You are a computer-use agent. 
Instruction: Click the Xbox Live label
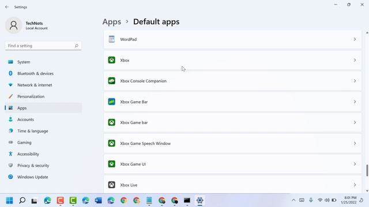129,185
